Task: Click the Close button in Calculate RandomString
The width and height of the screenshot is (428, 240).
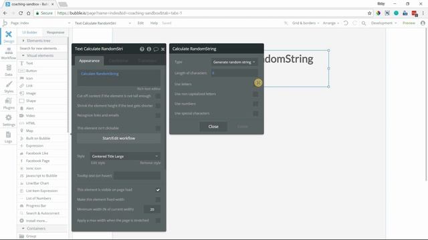Action: click(213, 127)
